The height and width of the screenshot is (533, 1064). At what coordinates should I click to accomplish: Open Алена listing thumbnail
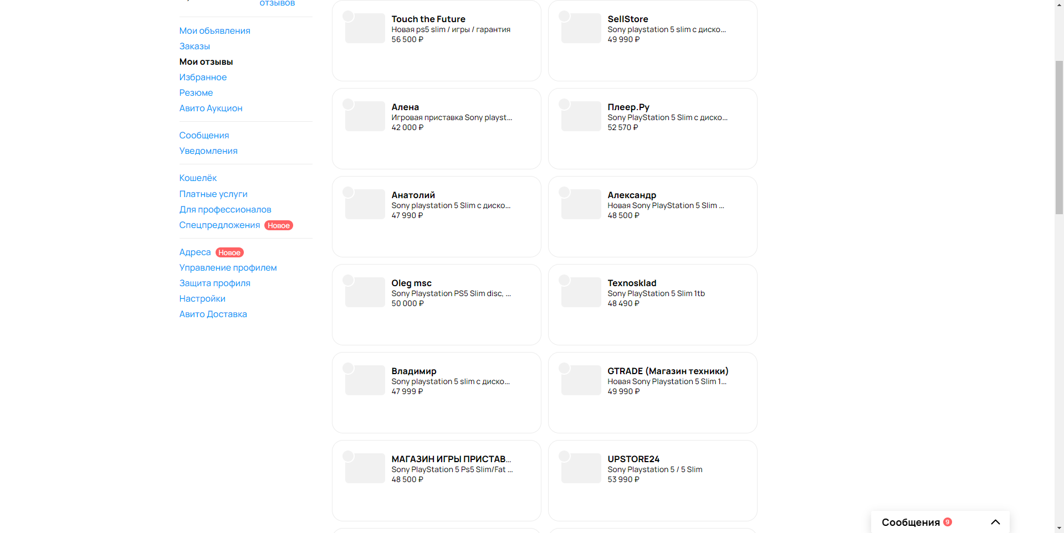tap(365, 116)
